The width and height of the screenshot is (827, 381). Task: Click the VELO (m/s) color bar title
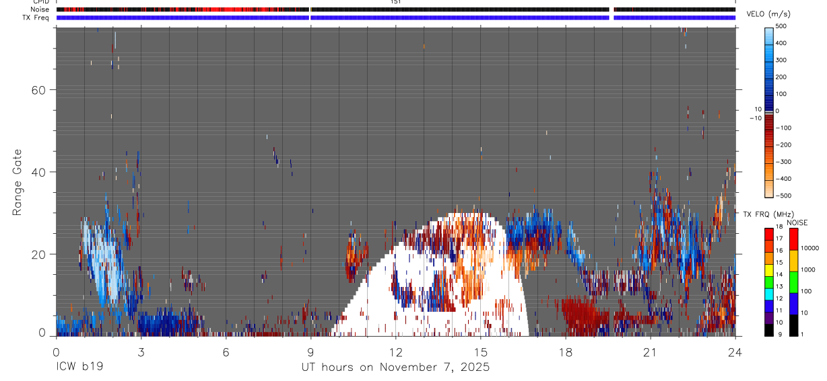click(767, 15)
